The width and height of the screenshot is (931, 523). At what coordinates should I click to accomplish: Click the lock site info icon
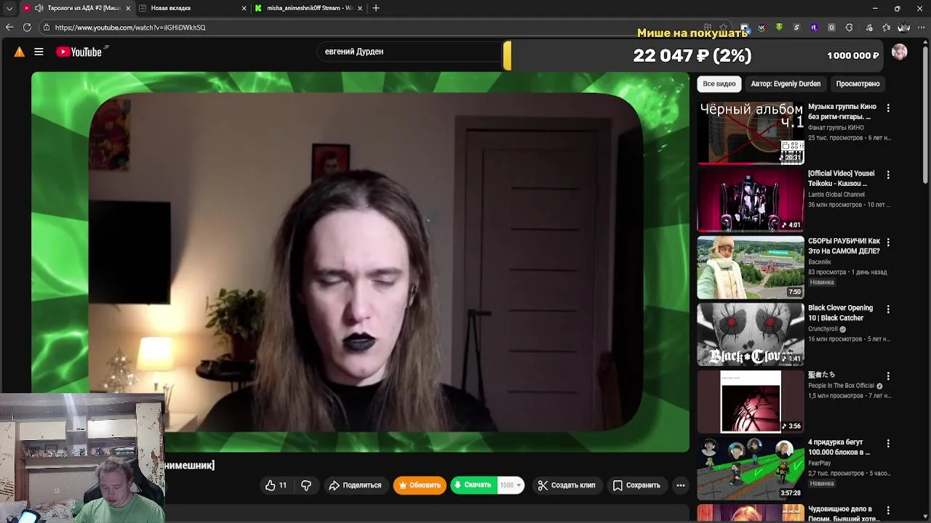[x=47, y=28]
